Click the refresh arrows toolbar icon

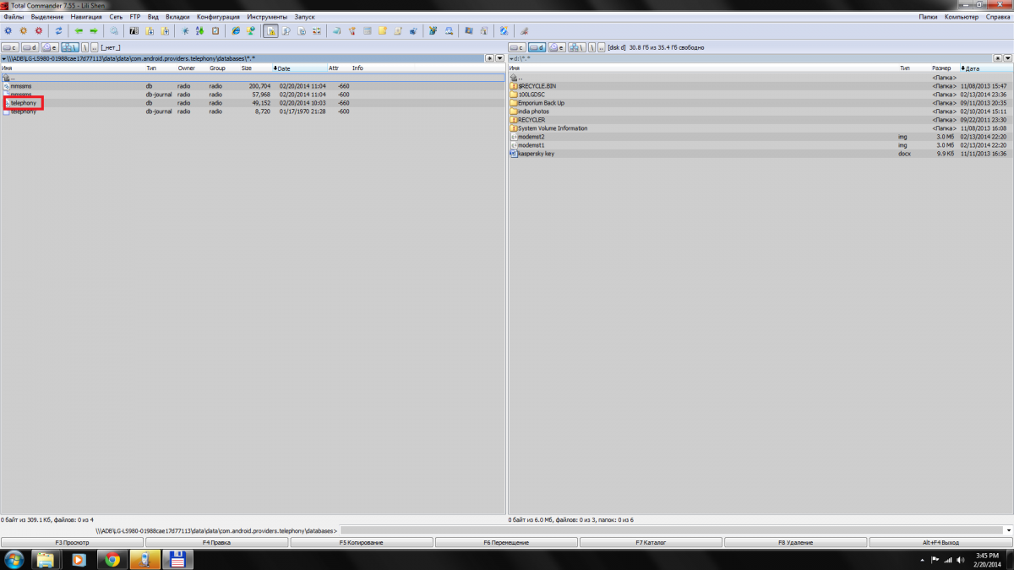tap(58, 31)
